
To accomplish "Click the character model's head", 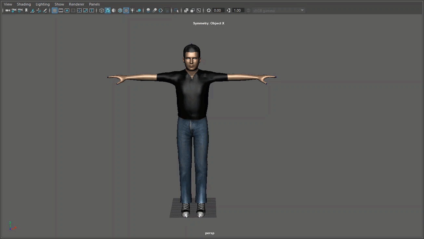I will pyautogui.click(x=192, y=57).
